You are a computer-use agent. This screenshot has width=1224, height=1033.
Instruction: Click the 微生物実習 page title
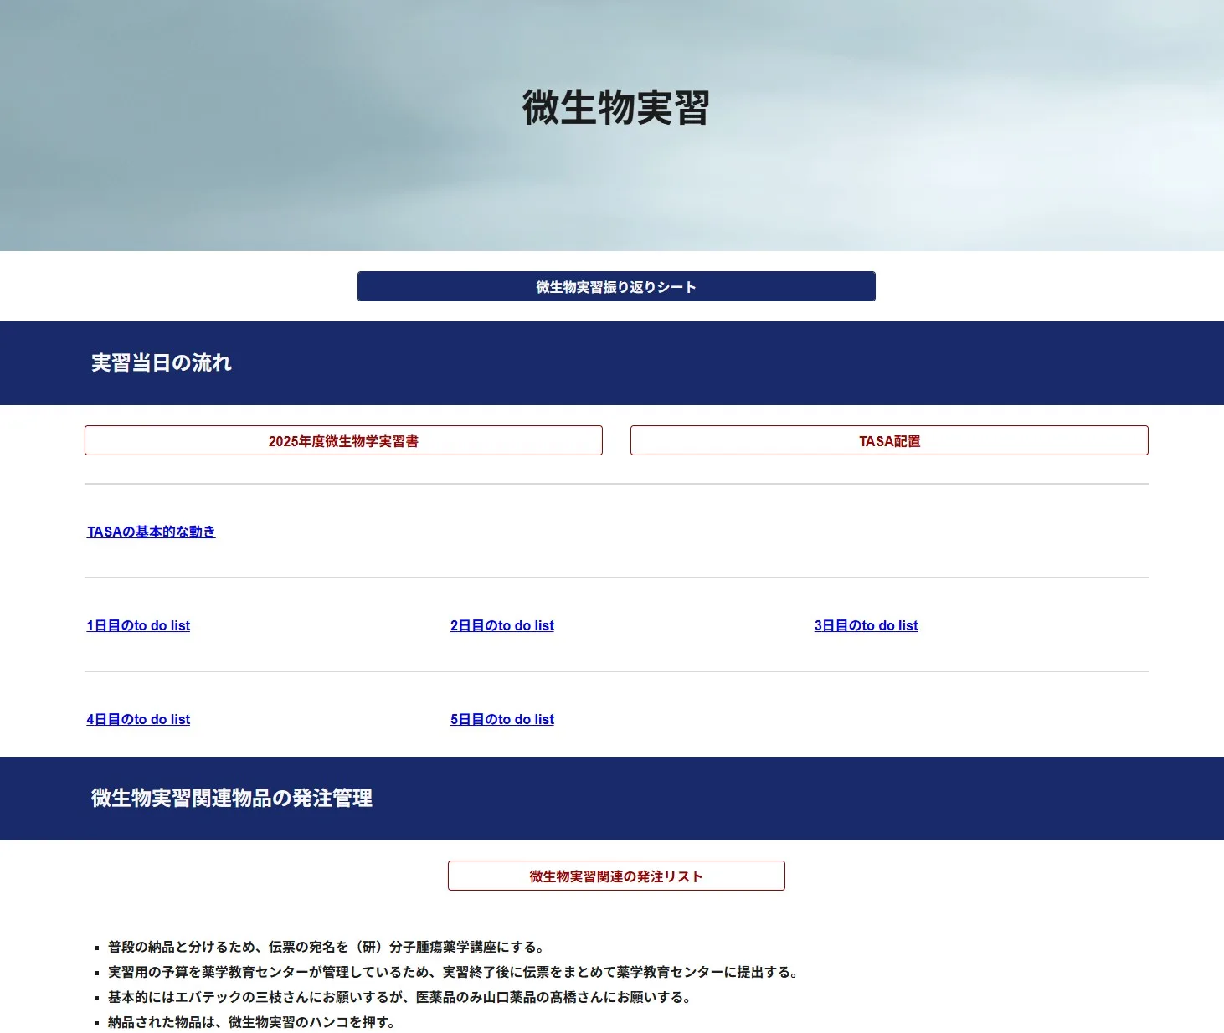(x=616, y=108)
